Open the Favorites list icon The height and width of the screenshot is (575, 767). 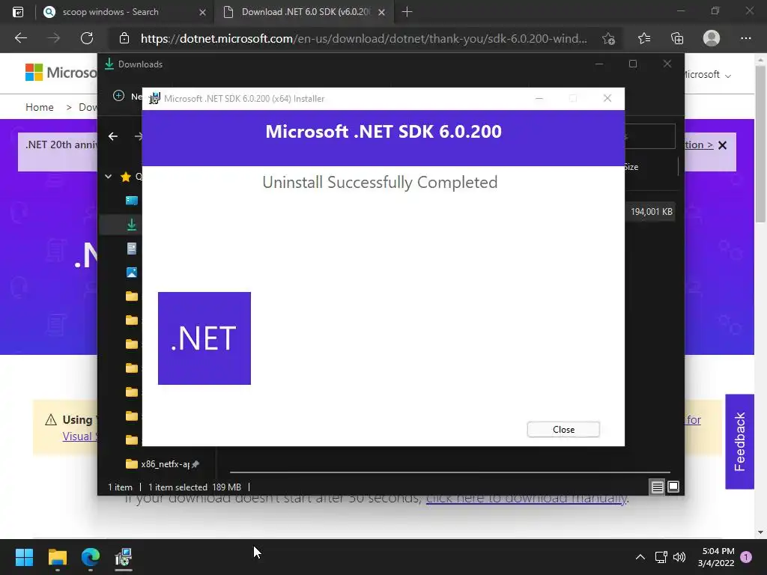644,38
